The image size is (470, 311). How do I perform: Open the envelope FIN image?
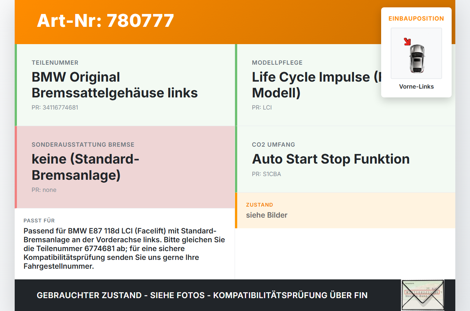click(423, 295)
